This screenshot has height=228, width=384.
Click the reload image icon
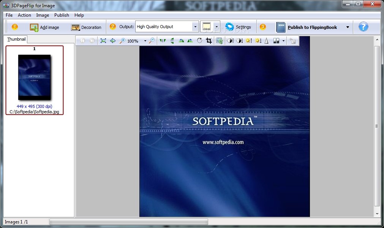220,41
